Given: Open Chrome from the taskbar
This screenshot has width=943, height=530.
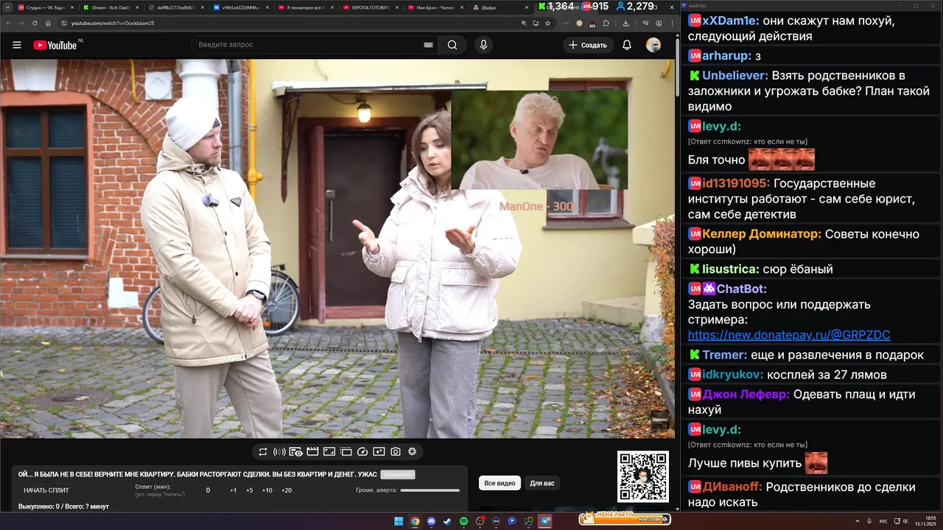Looking at the screenshot, I should (x=415, y=521).
